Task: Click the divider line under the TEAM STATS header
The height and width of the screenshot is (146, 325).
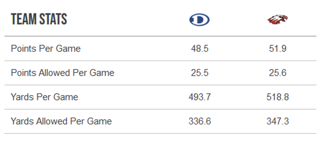Action: click(161, 36)
